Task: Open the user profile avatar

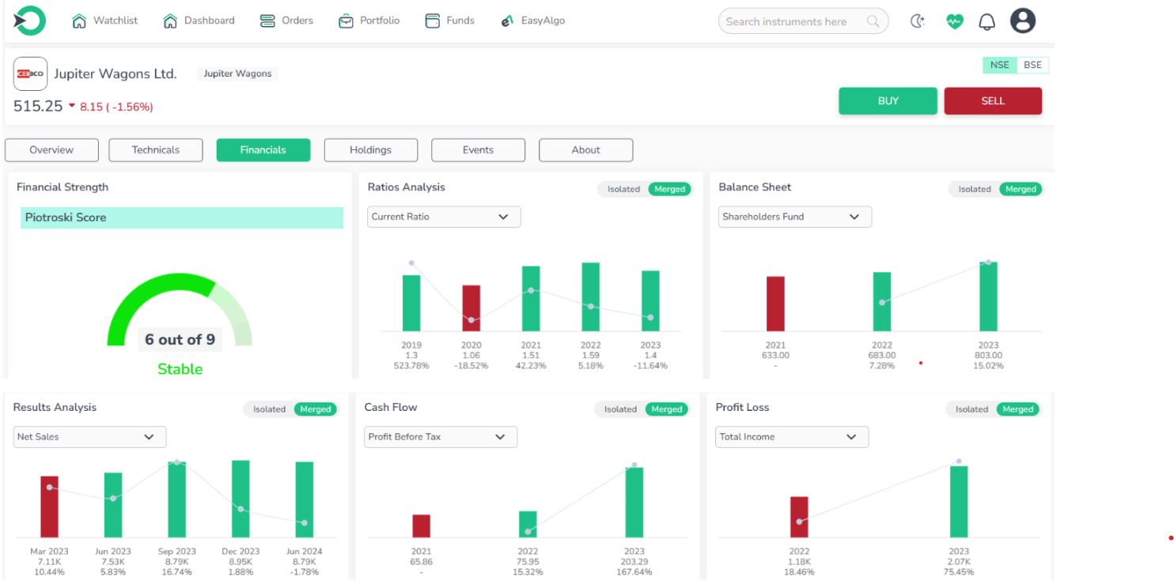Action: 1023,21
